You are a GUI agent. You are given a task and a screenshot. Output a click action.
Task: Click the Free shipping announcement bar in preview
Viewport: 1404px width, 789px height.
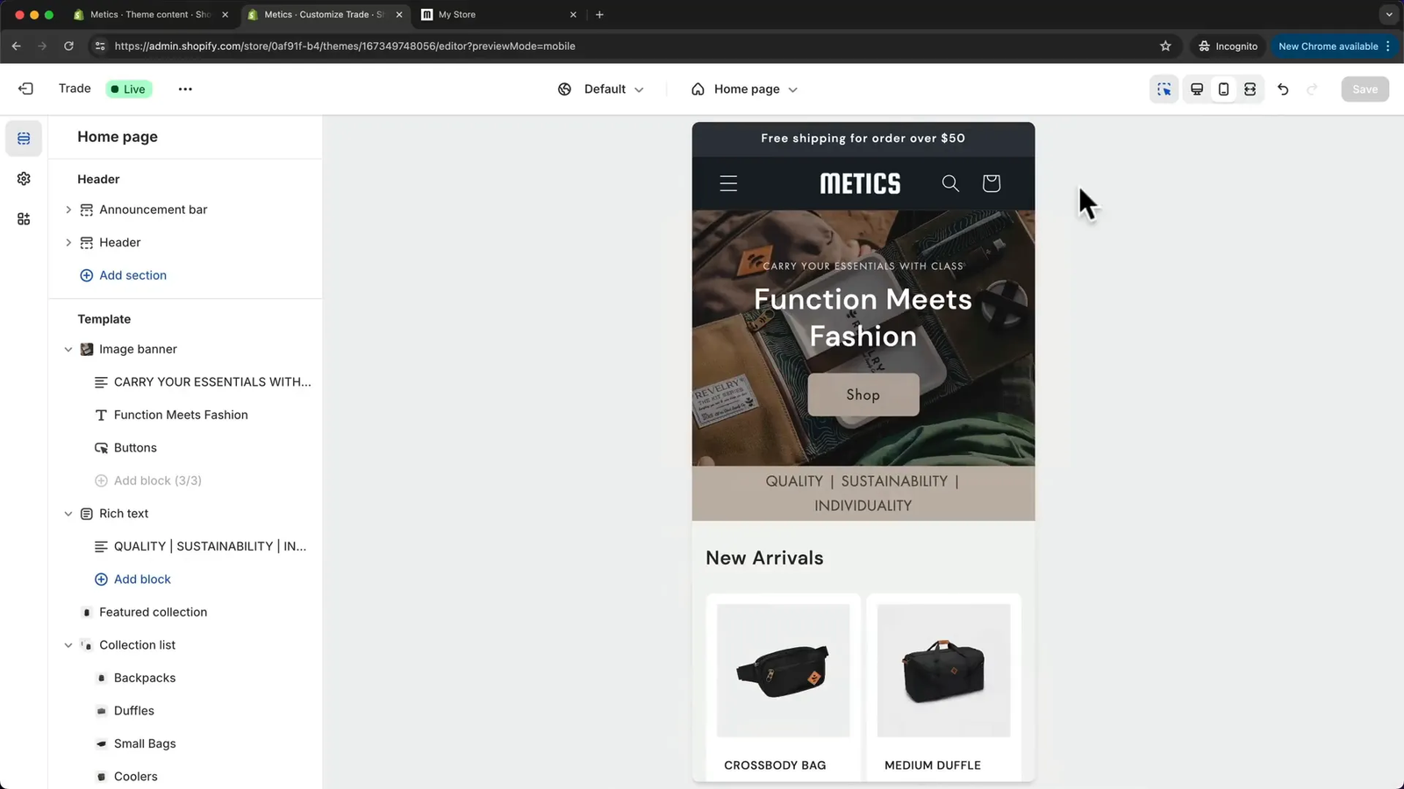coord(863,139)
